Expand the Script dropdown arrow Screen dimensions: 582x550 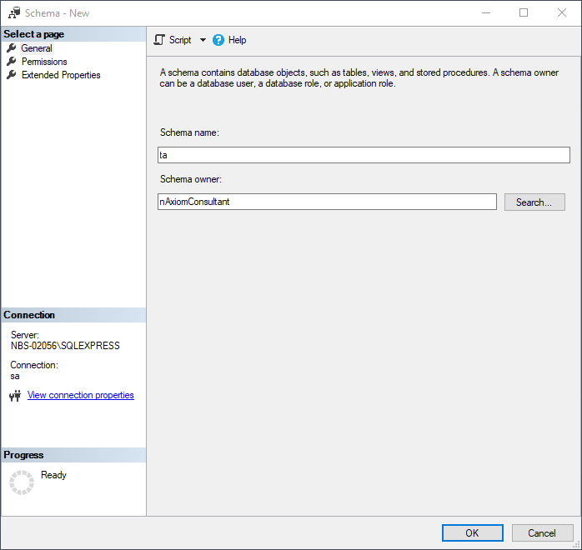203,40
